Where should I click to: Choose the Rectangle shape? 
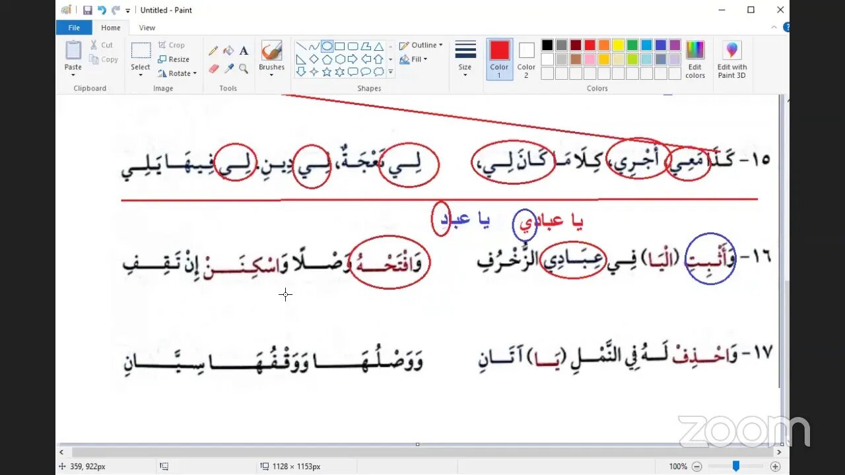(x=340, y=47)
